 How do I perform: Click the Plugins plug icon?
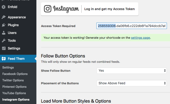point(4,25)
